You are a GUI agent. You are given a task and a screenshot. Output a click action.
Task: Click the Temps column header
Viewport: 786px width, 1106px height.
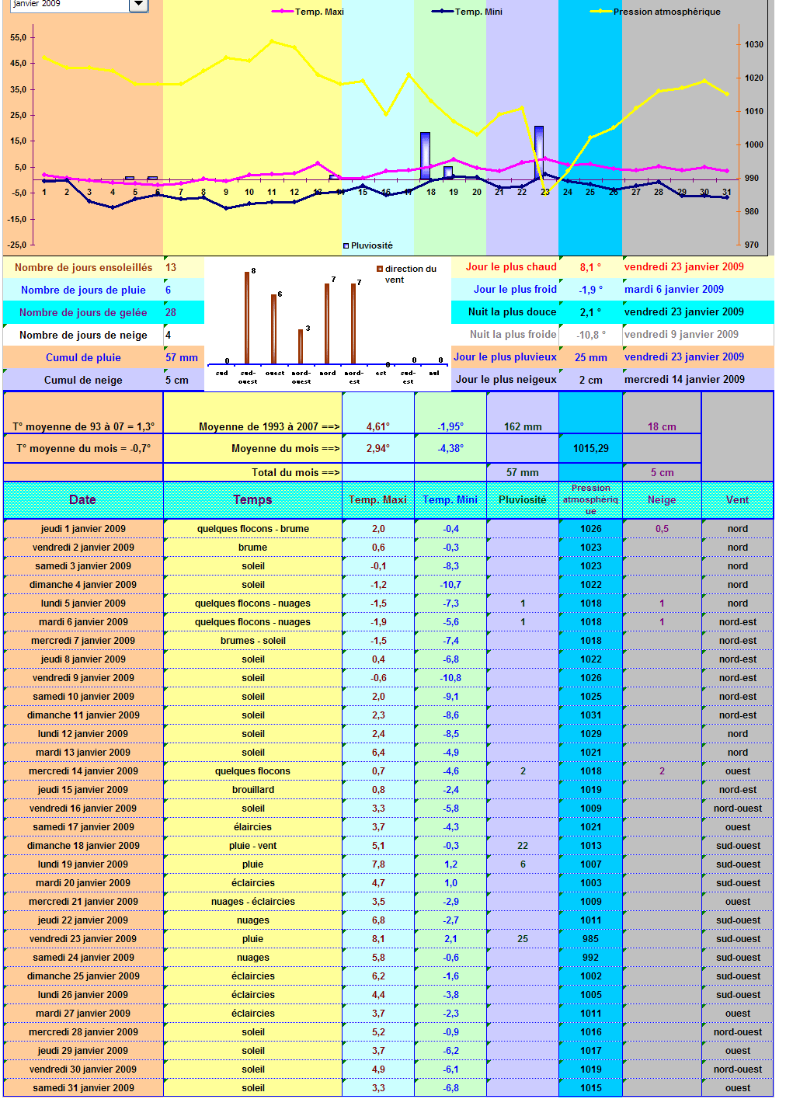point(252,499)
